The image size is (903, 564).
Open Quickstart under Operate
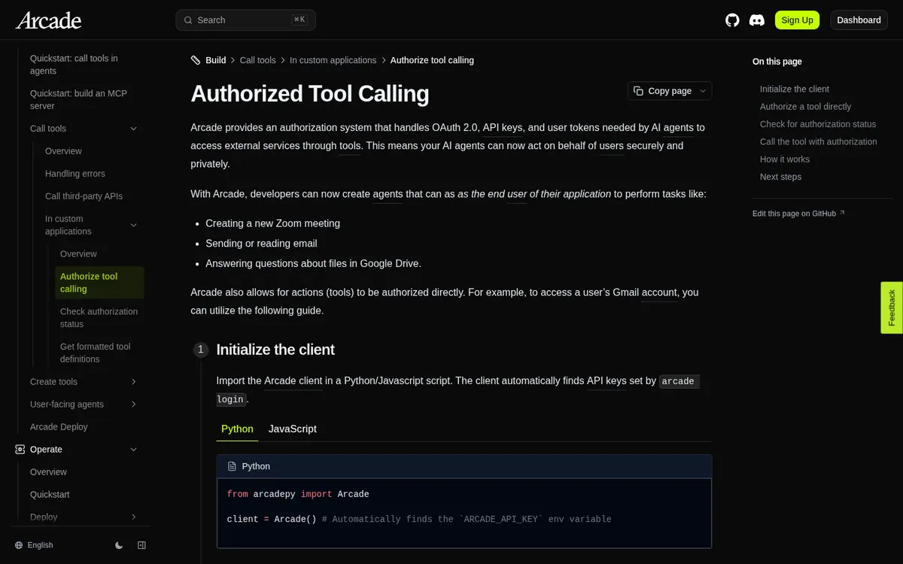point(50,494)
